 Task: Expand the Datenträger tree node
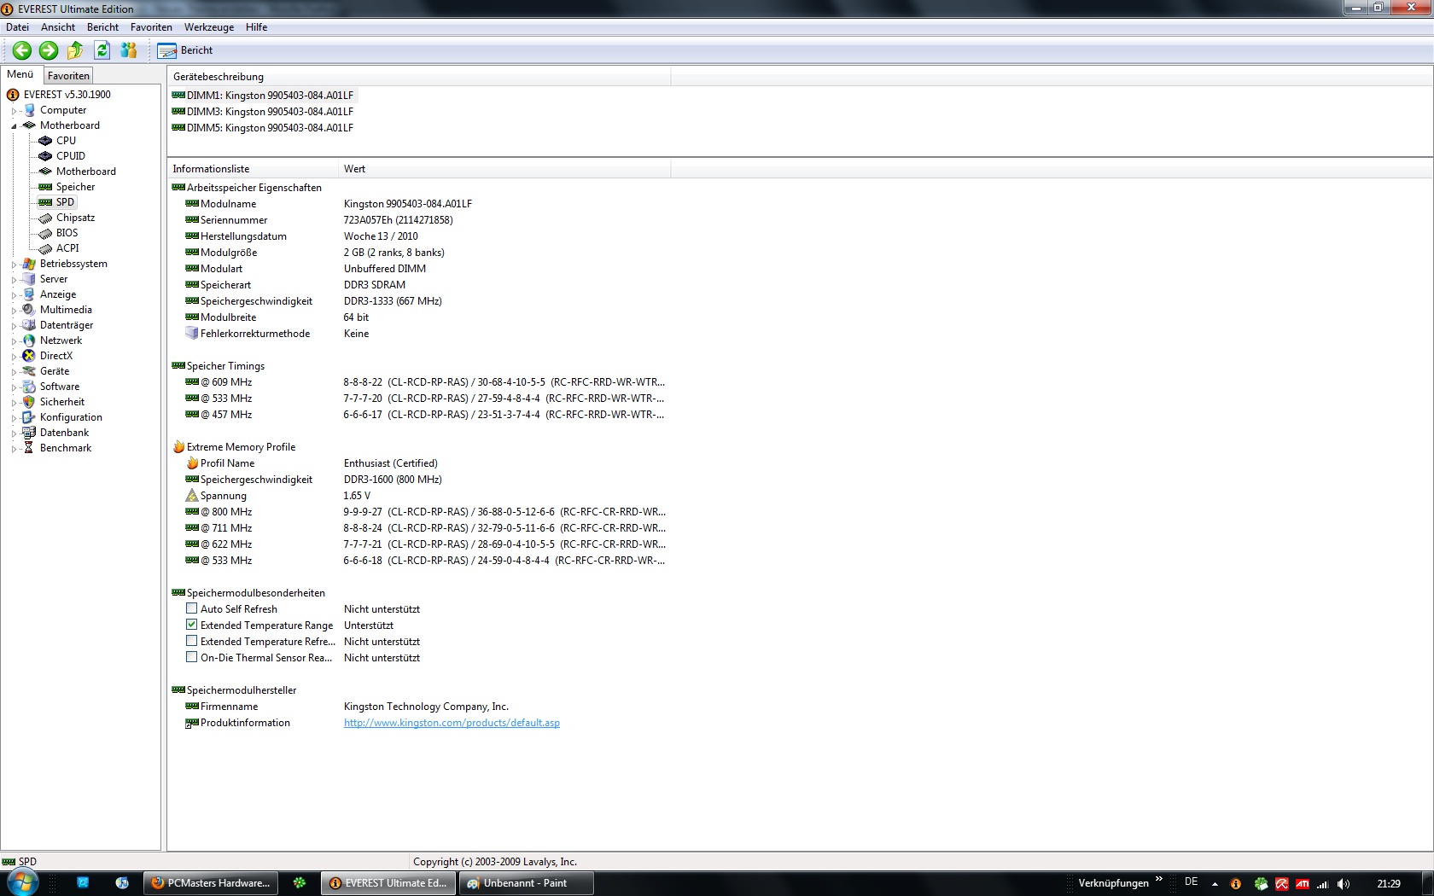[14, 326]
